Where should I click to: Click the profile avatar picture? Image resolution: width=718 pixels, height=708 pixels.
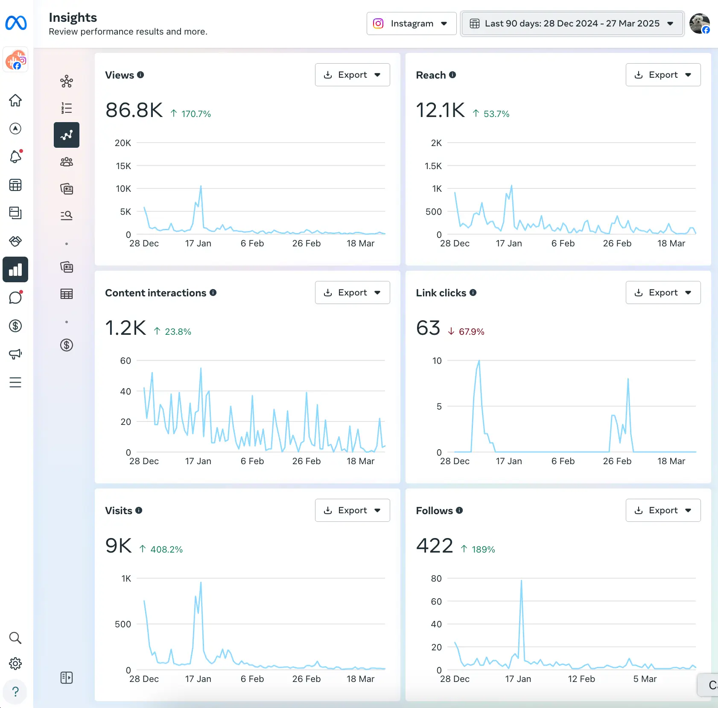699,23
